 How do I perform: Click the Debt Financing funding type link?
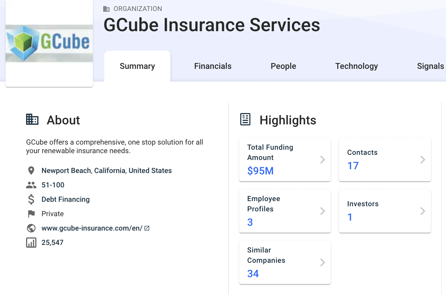coord(66,199)
